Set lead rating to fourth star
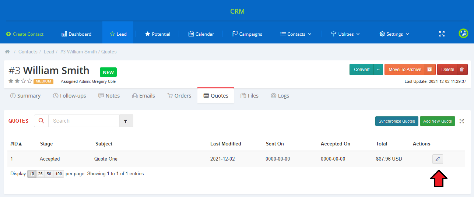Screen dimensions: 474x197 tap(30, 81)
